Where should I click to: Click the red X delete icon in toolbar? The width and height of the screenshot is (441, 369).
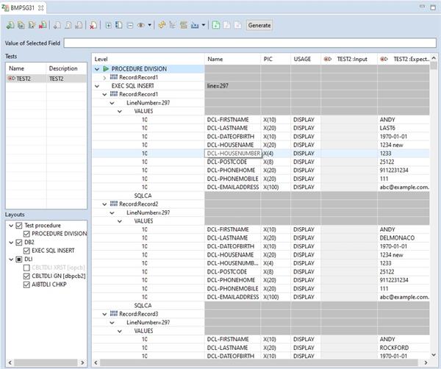(93, 25)
